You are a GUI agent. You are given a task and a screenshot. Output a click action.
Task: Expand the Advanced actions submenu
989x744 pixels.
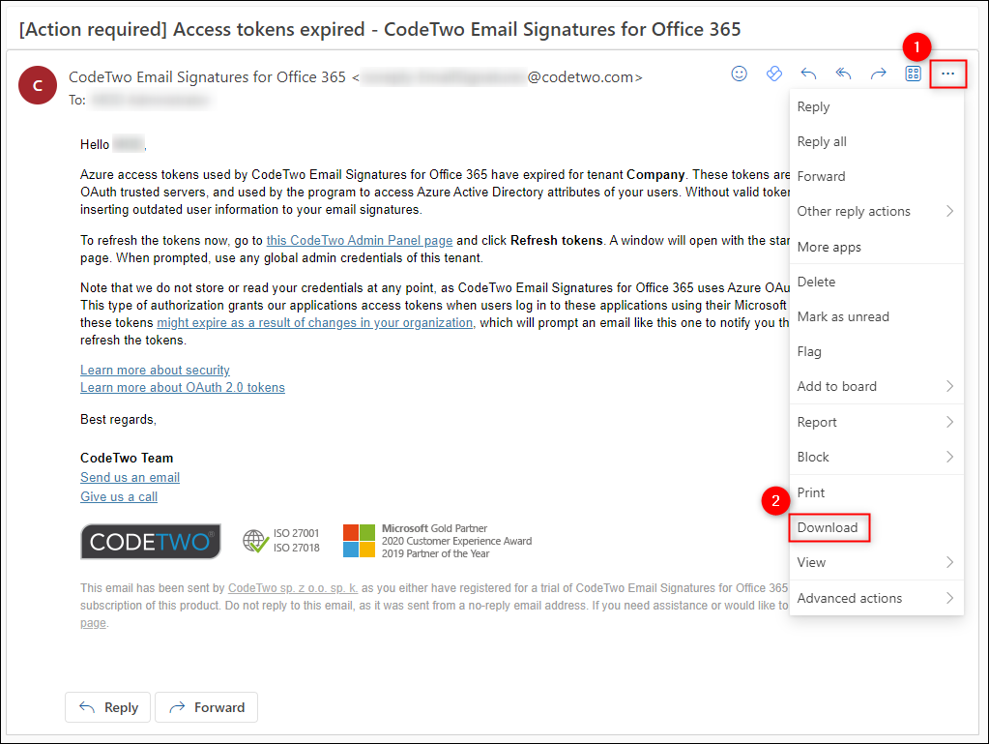[x=877, y=598]
